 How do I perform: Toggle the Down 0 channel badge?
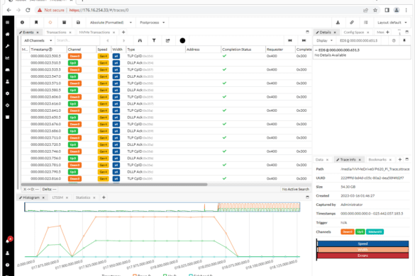pos(347,231)
